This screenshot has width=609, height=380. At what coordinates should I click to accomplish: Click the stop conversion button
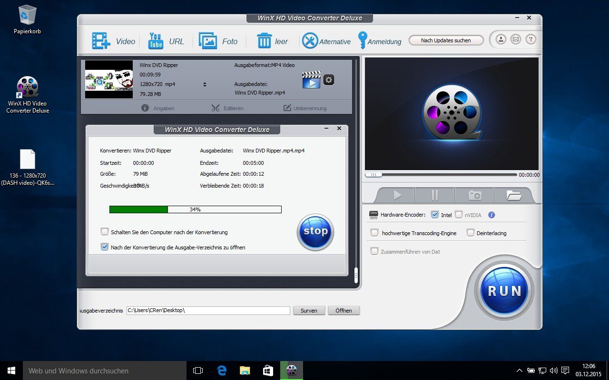tap(315, 232)
